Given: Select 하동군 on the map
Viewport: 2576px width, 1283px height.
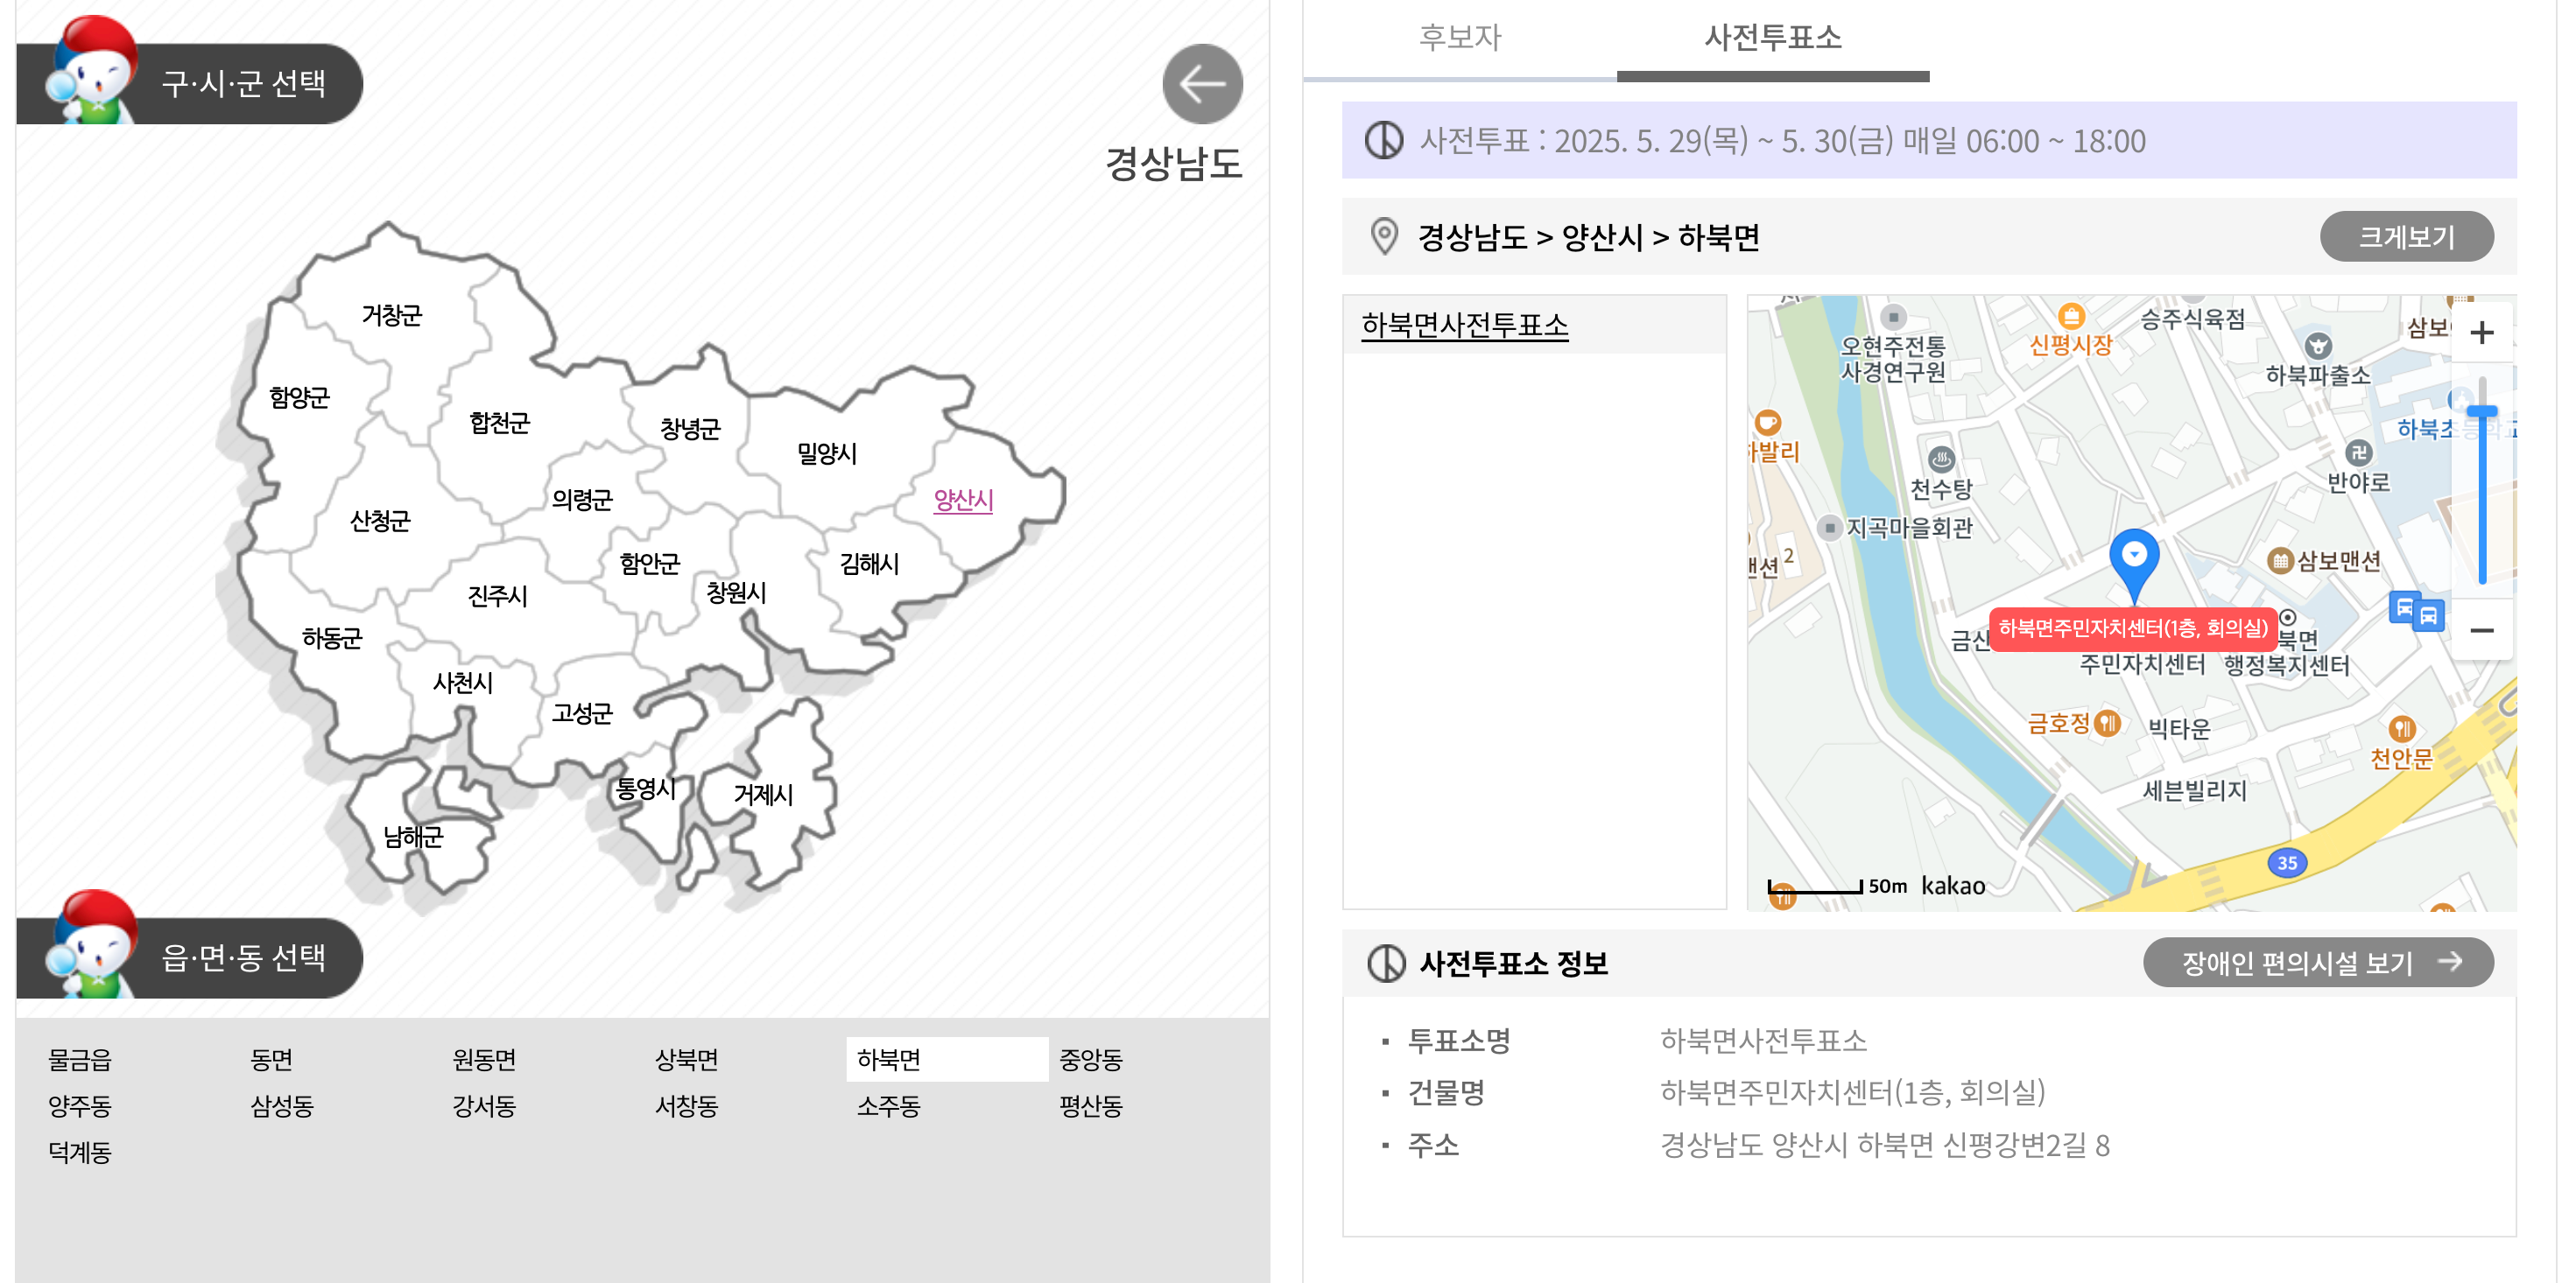Looking at the screenshot, I should 332,639.
